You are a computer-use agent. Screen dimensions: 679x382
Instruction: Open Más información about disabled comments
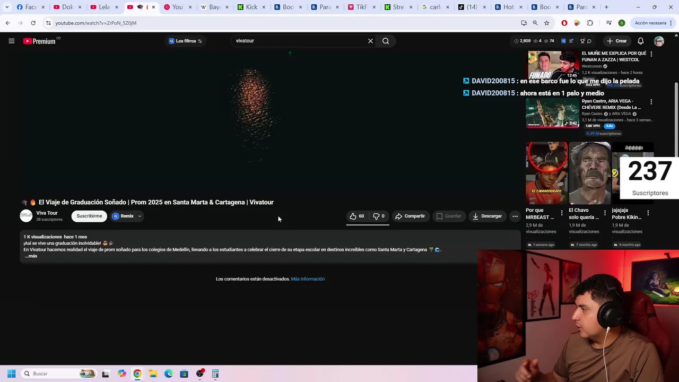click(308, 279)
